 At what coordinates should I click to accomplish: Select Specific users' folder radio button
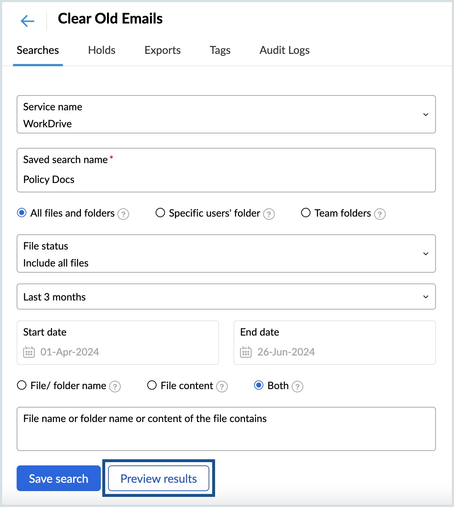160,213
